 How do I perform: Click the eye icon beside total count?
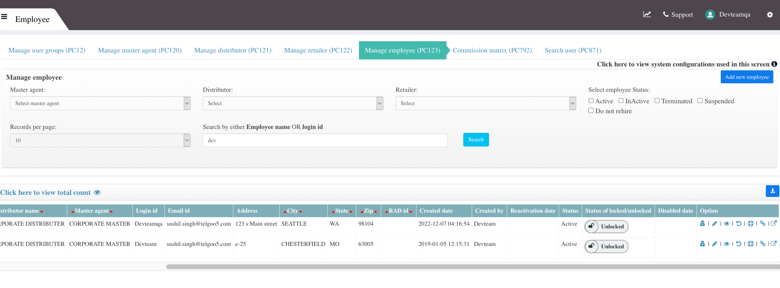point(97,193)
